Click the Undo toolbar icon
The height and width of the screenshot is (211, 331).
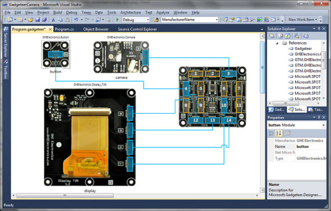pyautogui.click(x=76, y=20)
